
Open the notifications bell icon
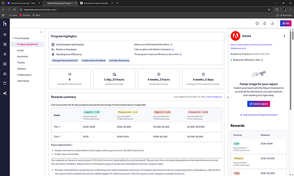(264, 23)
